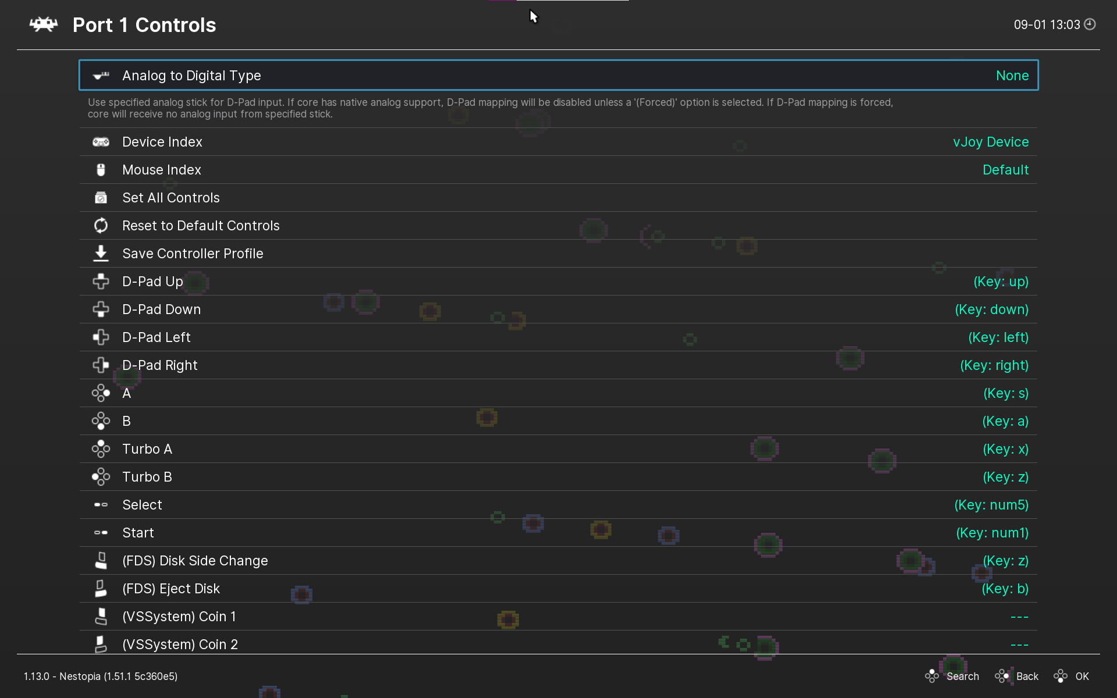Open Analog to Digital Type None option
Viewport: 1117px width, 698px height.
click(1012, 76)
